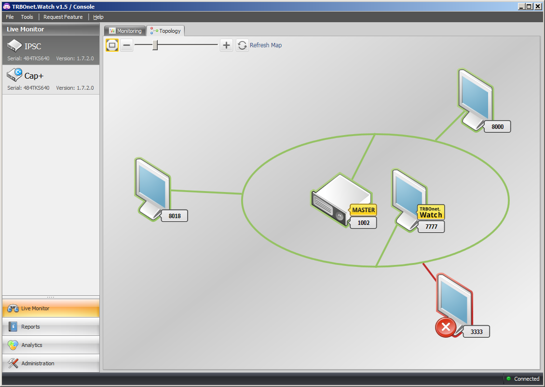Click the fit-to-window zoom icon

click(112, 45)
